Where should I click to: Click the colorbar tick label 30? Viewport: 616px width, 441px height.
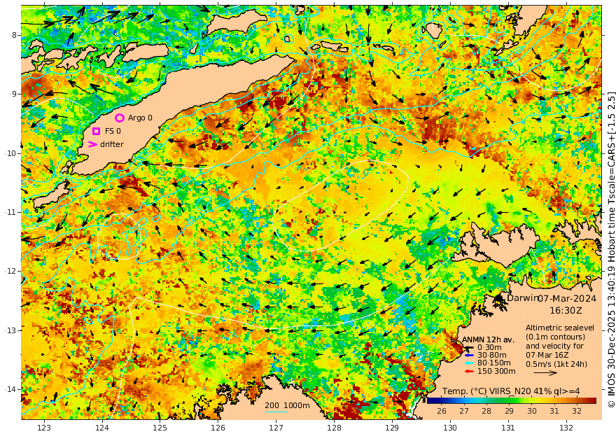(531, 411)
